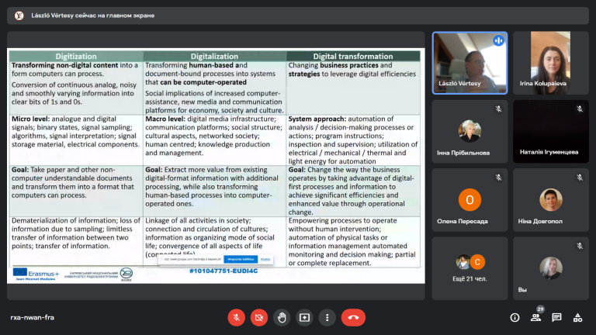Click the László Vértesy main-screen banner text

pyautogui.click(x=93, y=16)
